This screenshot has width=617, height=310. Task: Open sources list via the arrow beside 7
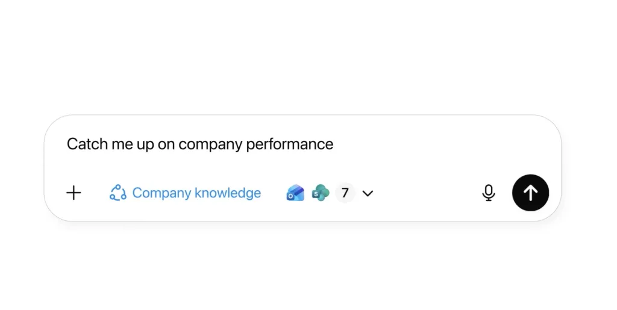point(368,193)
